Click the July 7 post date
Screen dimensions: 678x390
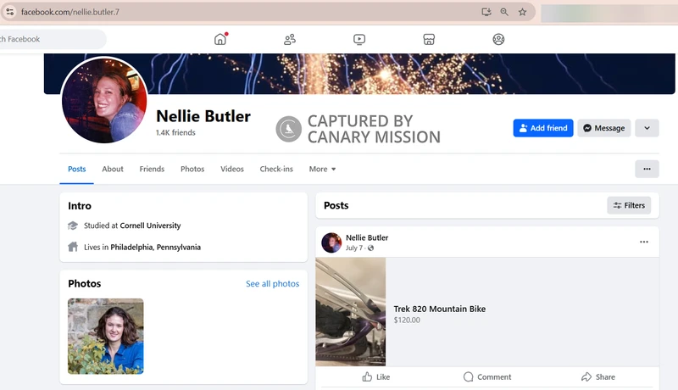[x=353, y=248]
